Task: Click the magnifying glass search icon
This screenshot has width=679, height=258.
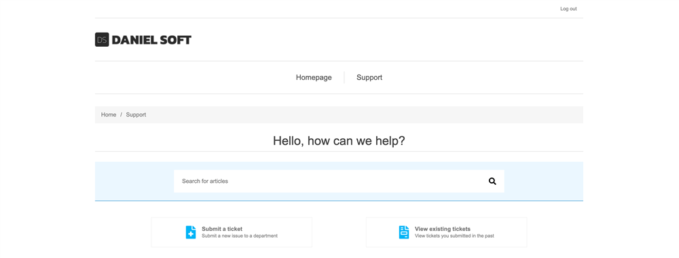Action: [x=492, y=181]
